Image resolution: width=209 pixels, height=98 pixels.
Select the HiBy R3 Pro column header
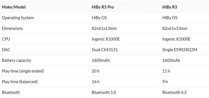(x=103, y=7)
